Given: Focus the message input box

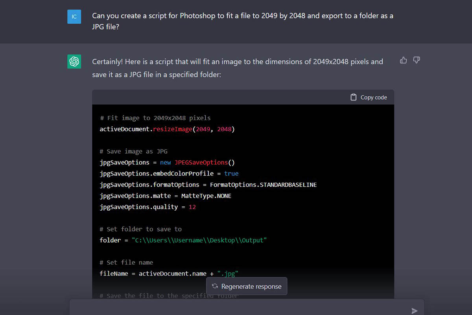Looking at the screenshot, I should 236,309.
